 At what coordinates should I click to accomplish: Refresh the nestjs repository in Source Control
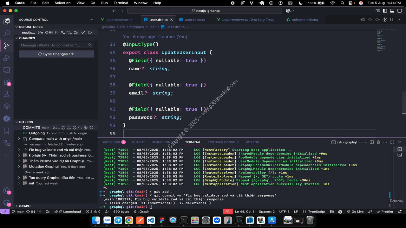pos(90,32)
